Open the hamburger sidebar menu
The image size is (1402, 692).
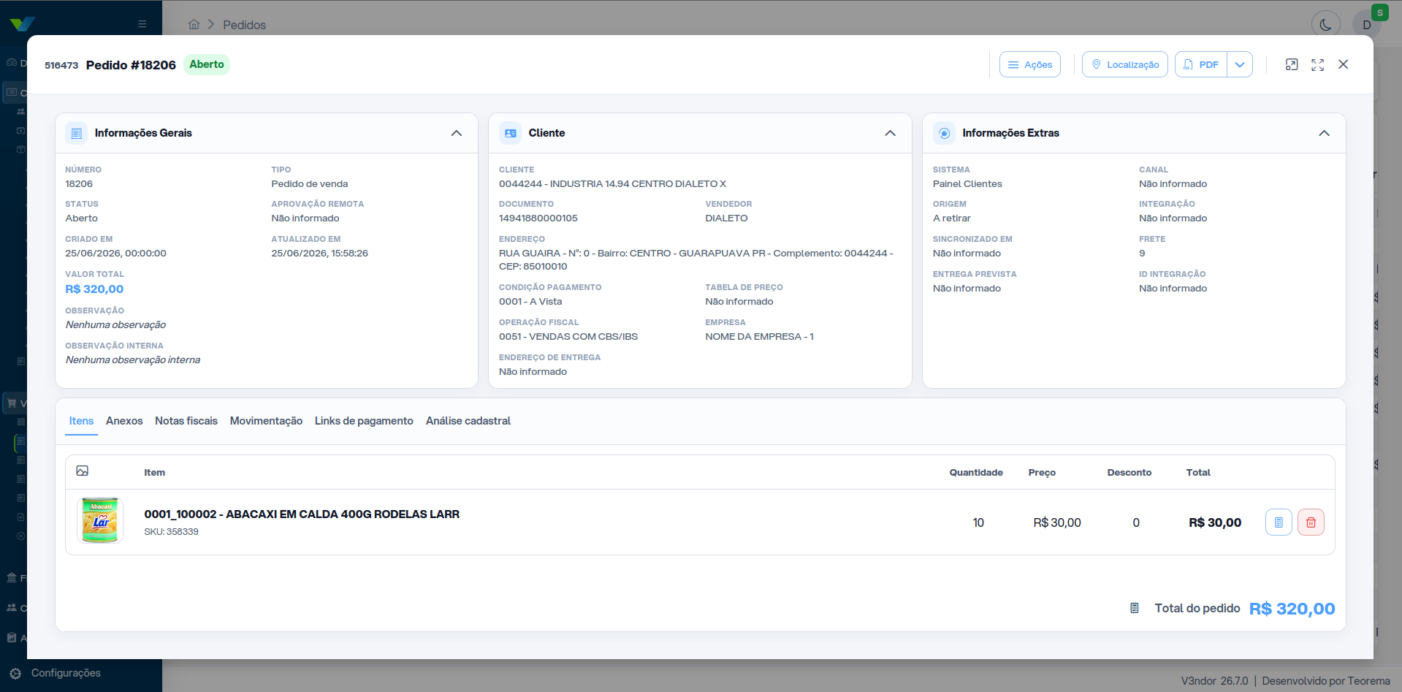pos(142,24)
